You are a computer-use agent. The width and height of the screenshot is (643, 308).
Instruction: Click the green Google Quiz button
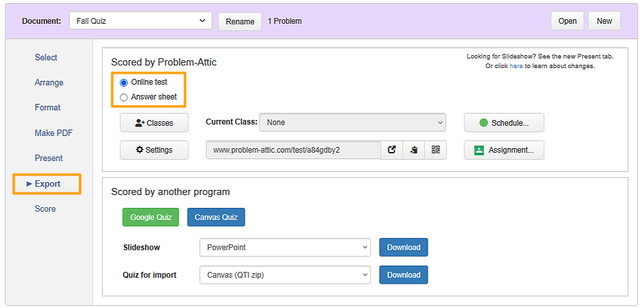tap(151, 217)
